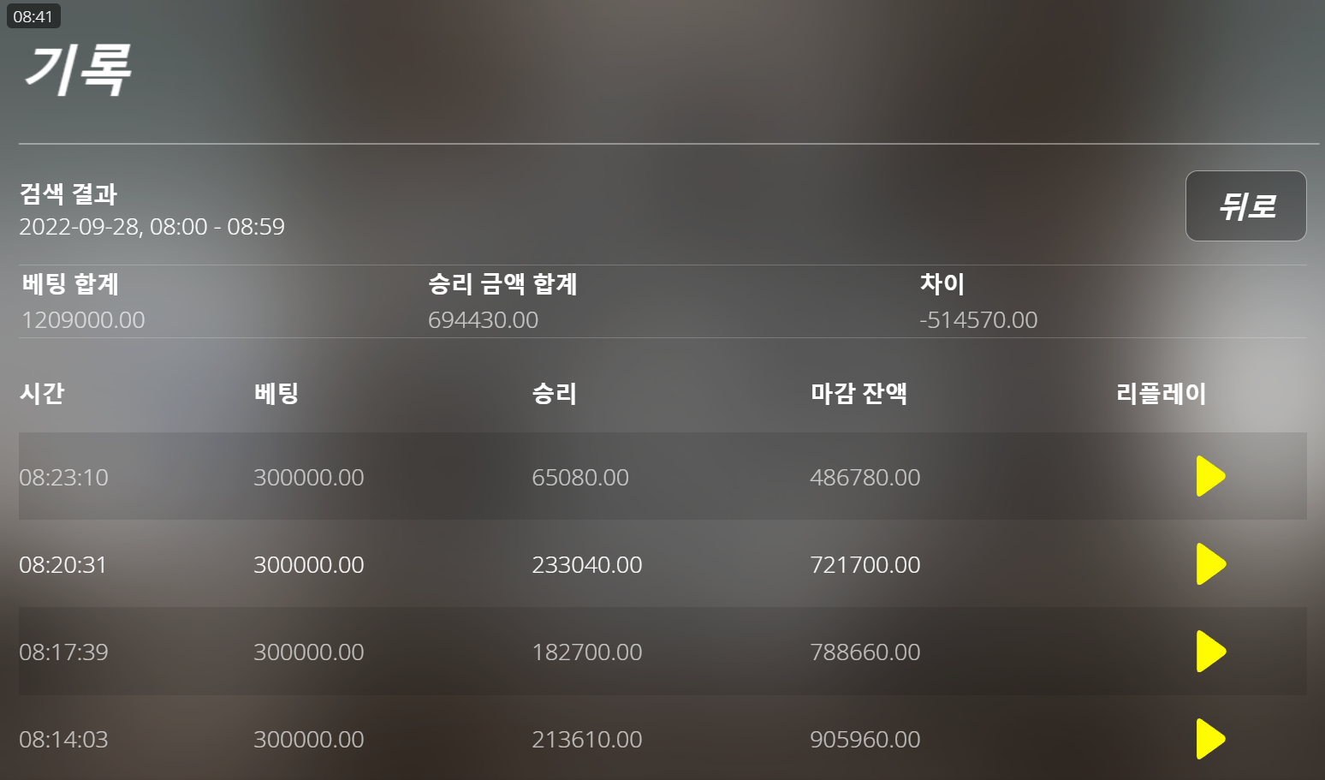Click the 승리 금액 합계 value 694430.00

click(x=483, y=319)
